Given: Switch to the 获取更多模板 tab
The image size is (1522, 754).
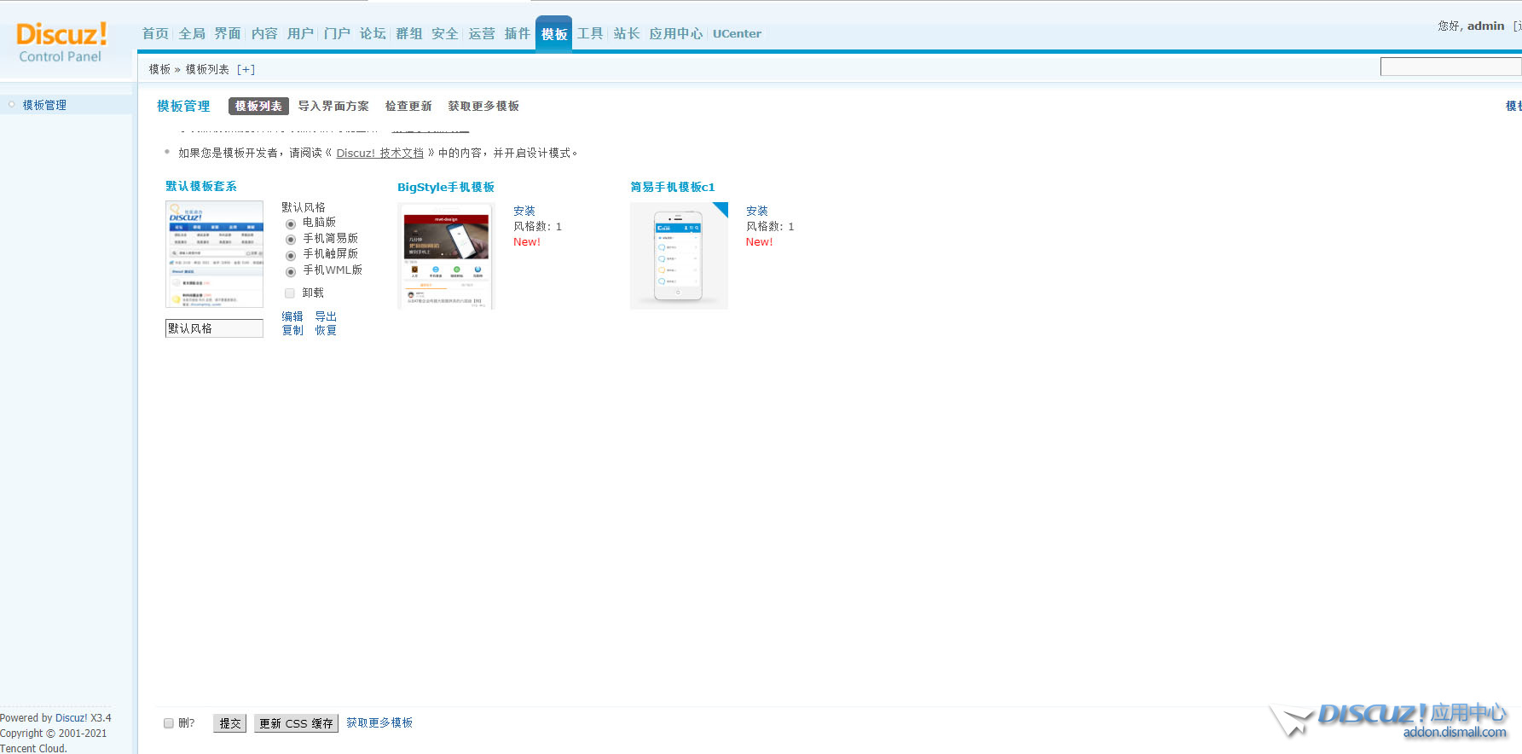Looking at the screenshot, I should (x=483, y=106).
